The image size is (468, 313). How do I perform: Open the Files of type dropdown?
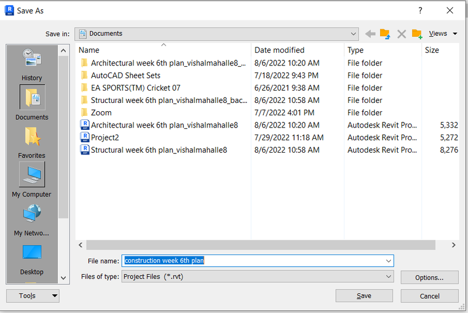257,277
